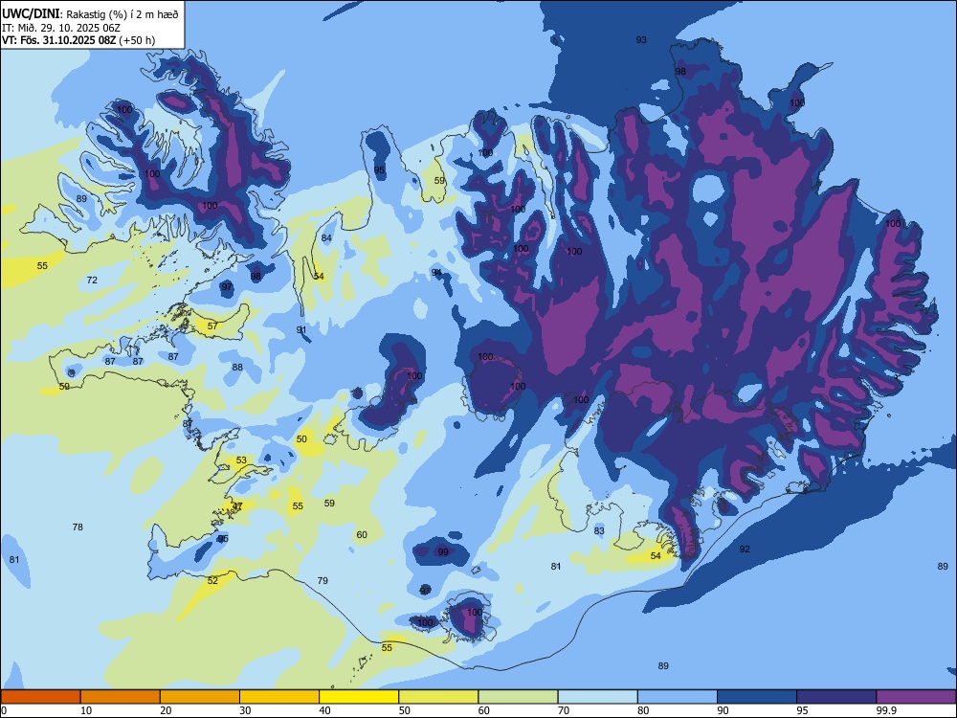Click the '47' humidity value
The height and width of the screenshot is (718, 957).
(237, 506)
